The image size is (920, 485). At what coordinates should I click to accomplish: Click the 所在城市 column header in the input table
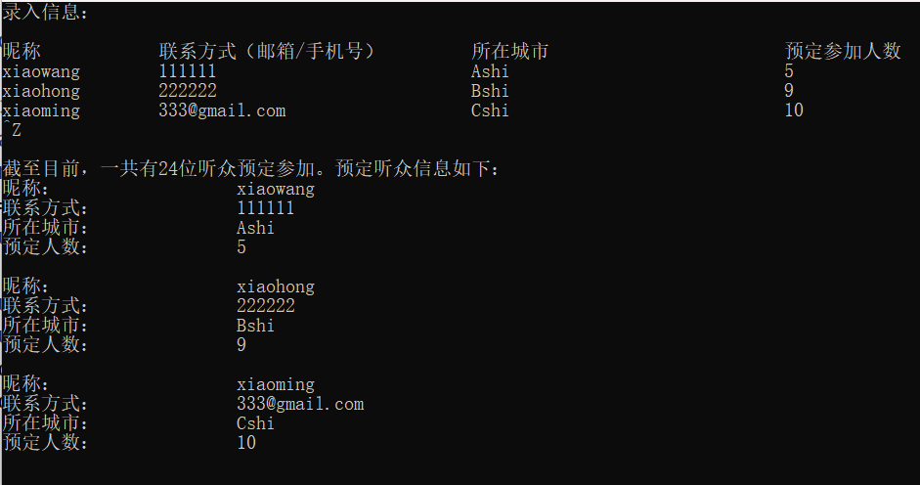[x=509, y=51]
